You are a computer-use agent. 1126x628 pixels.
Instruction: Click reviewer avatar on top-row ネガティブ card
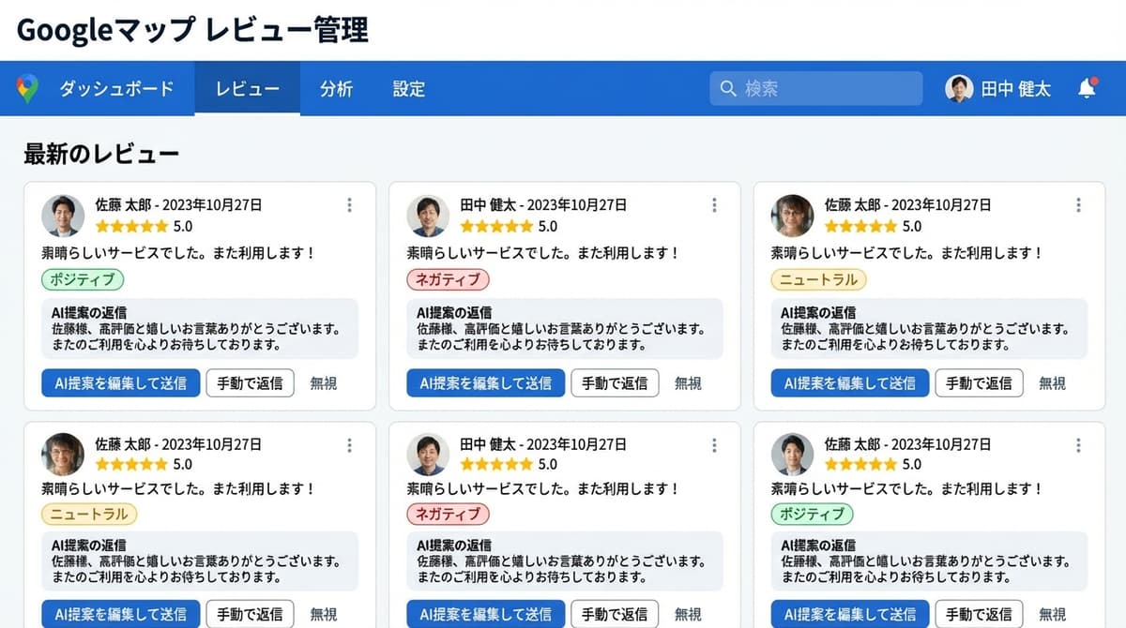tap(428, 216)
